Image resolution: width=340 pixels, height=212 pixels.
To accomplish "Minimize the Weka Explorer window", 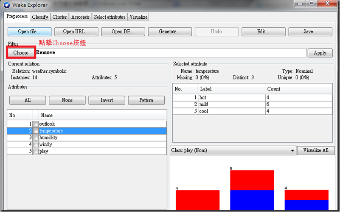I will 300,3.
